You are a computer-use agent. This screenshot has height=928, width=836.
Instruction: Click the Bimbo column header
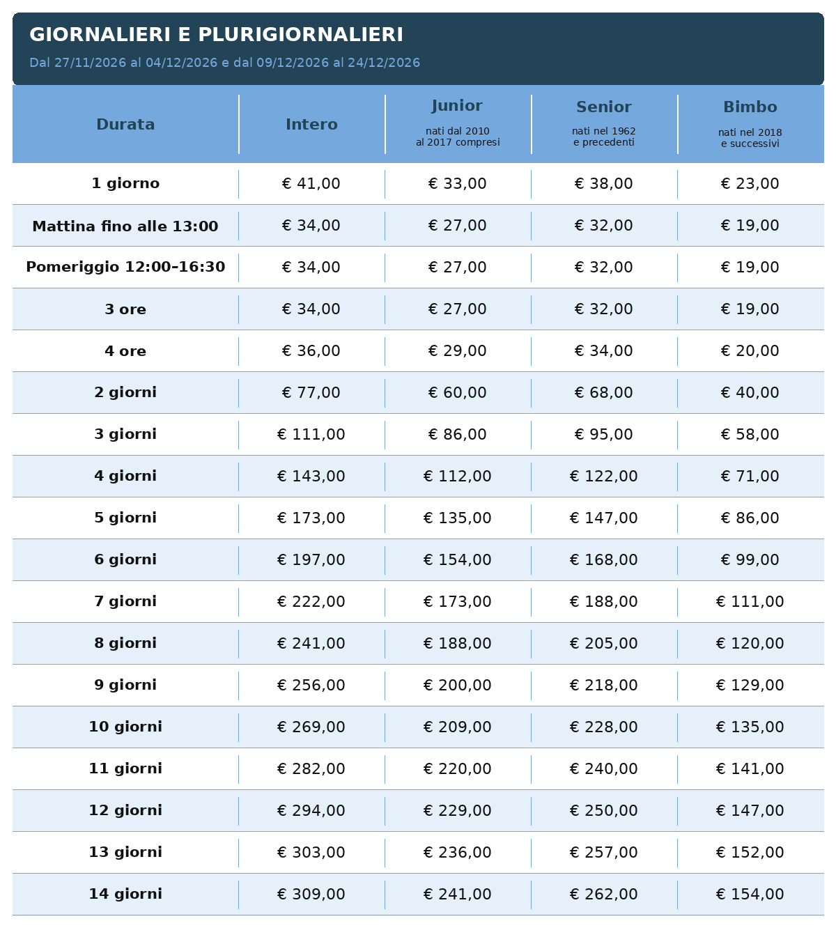[x=750, y=107]
